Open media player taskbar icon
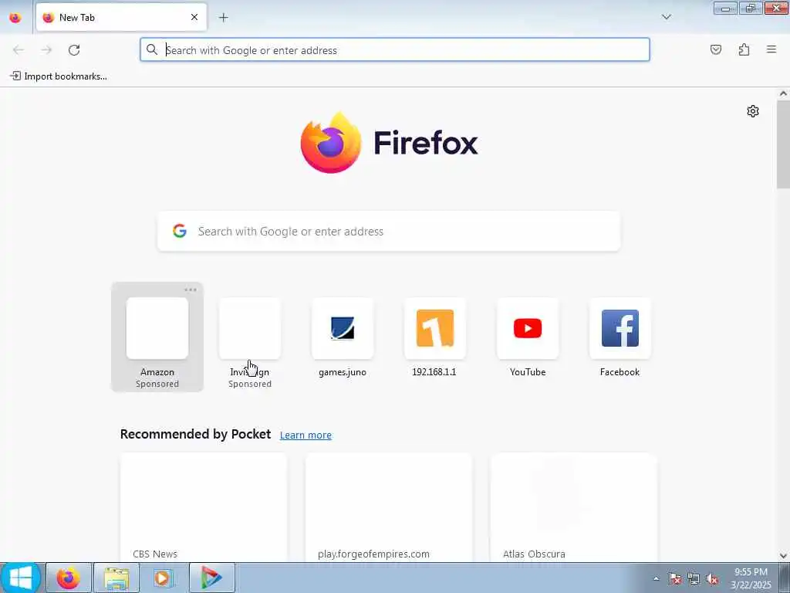Viewport: 790px width, 593px height. pos(164,578)
